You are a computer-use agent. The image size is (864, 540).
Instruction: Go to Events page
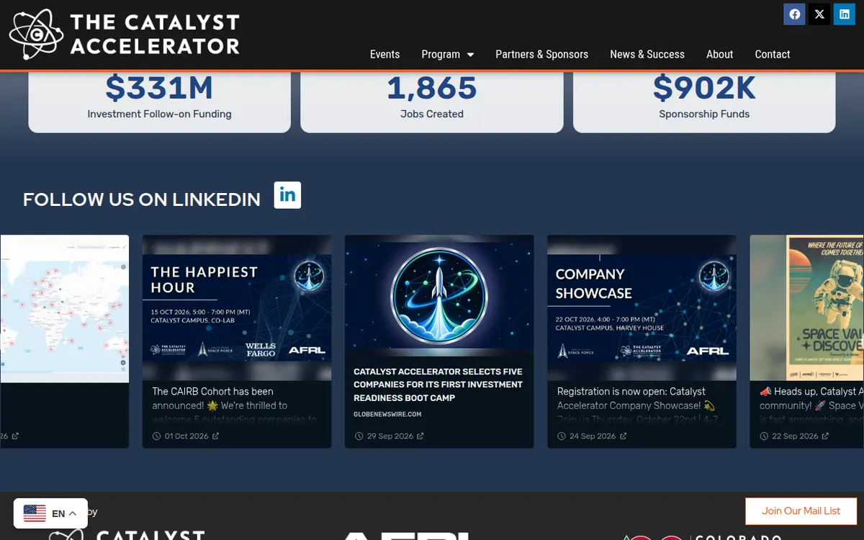click(384, 54)
